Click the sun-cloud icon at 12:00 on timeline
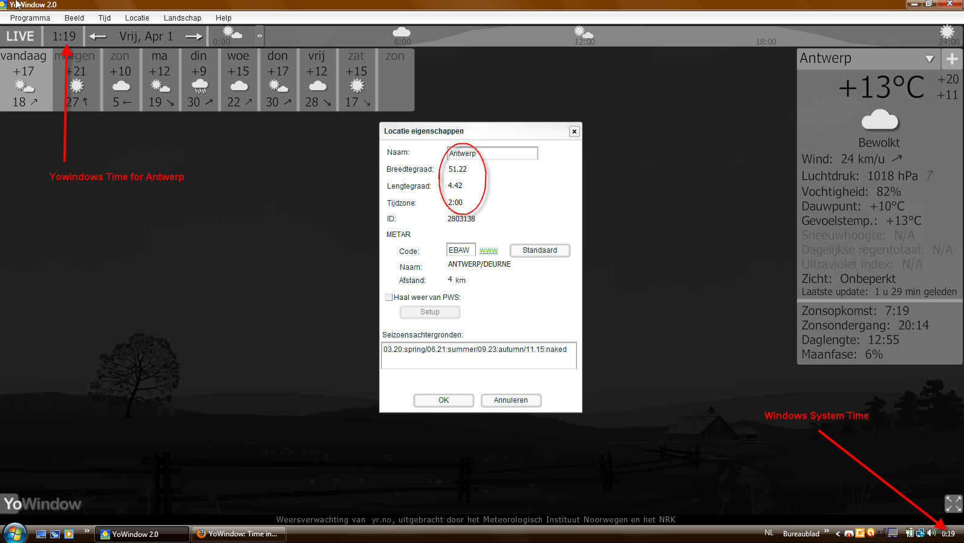Screen dimensions: 964x543 [583, 32]
